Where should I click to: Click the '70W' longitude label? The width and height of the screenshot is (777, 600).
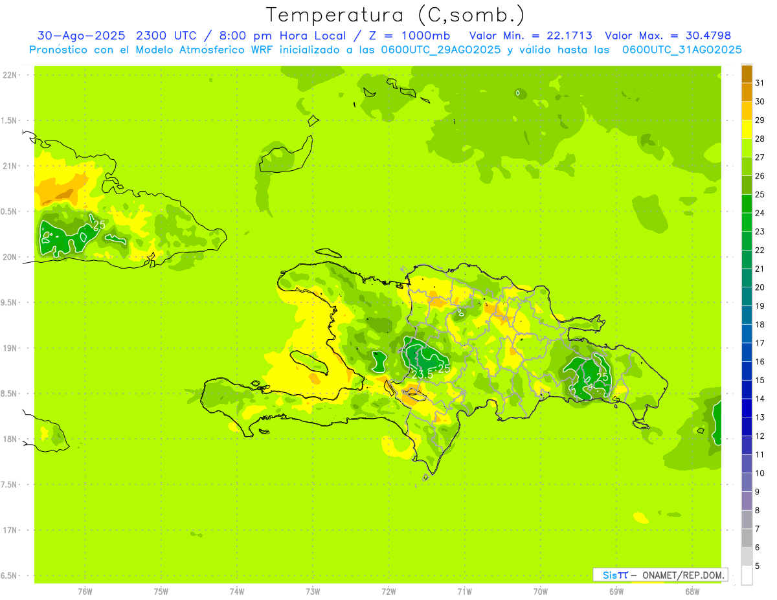[x=541, y=592]
